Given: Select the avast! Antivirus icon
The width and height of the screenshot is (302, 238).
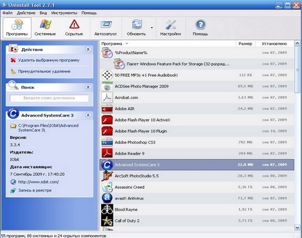Looking at the screenshot, I should [x=107, y=198].
